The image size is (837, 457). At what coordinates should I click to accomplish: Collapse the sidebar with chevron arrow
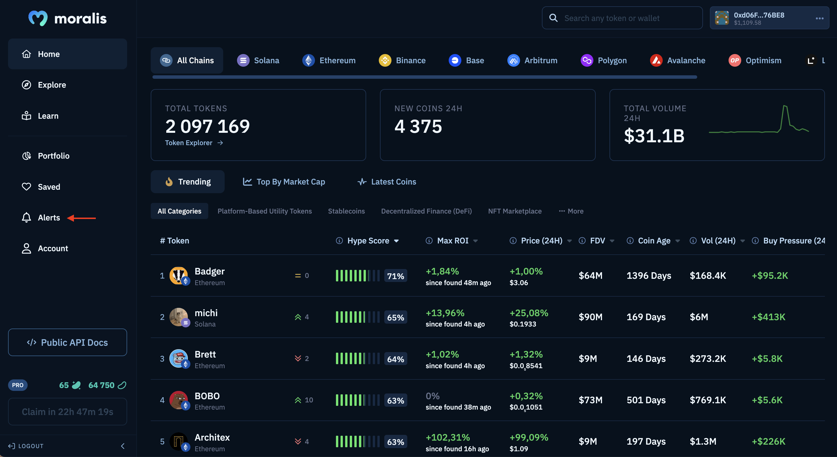click(123, 446)
